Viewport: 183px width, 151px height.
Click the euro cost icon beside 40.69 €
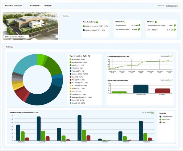click(139, 29)
